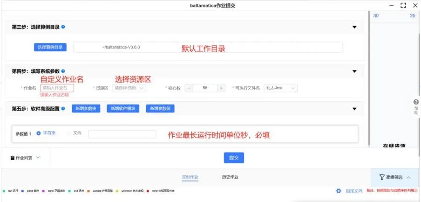Decrease 核心数 with the minus button
This screenshot has height=202, width=421.
tap(189, 88)
